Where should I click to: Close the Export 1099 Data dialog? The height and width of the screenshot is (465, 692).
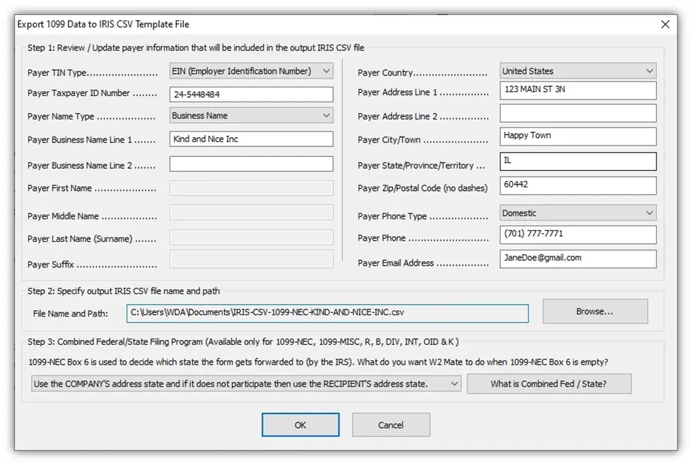pos(665,24)
